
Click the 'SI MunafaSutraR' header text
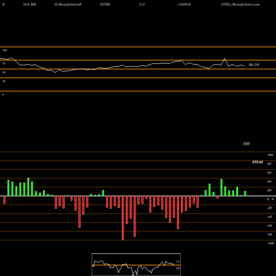click(x=68, y=4)
